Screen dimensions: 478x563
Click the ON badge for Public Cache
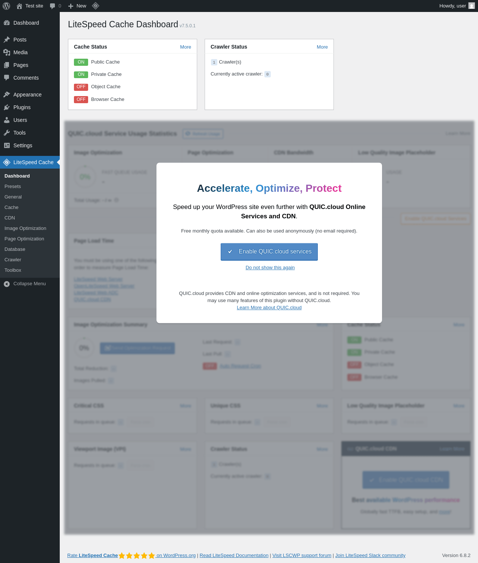[81, 62]
